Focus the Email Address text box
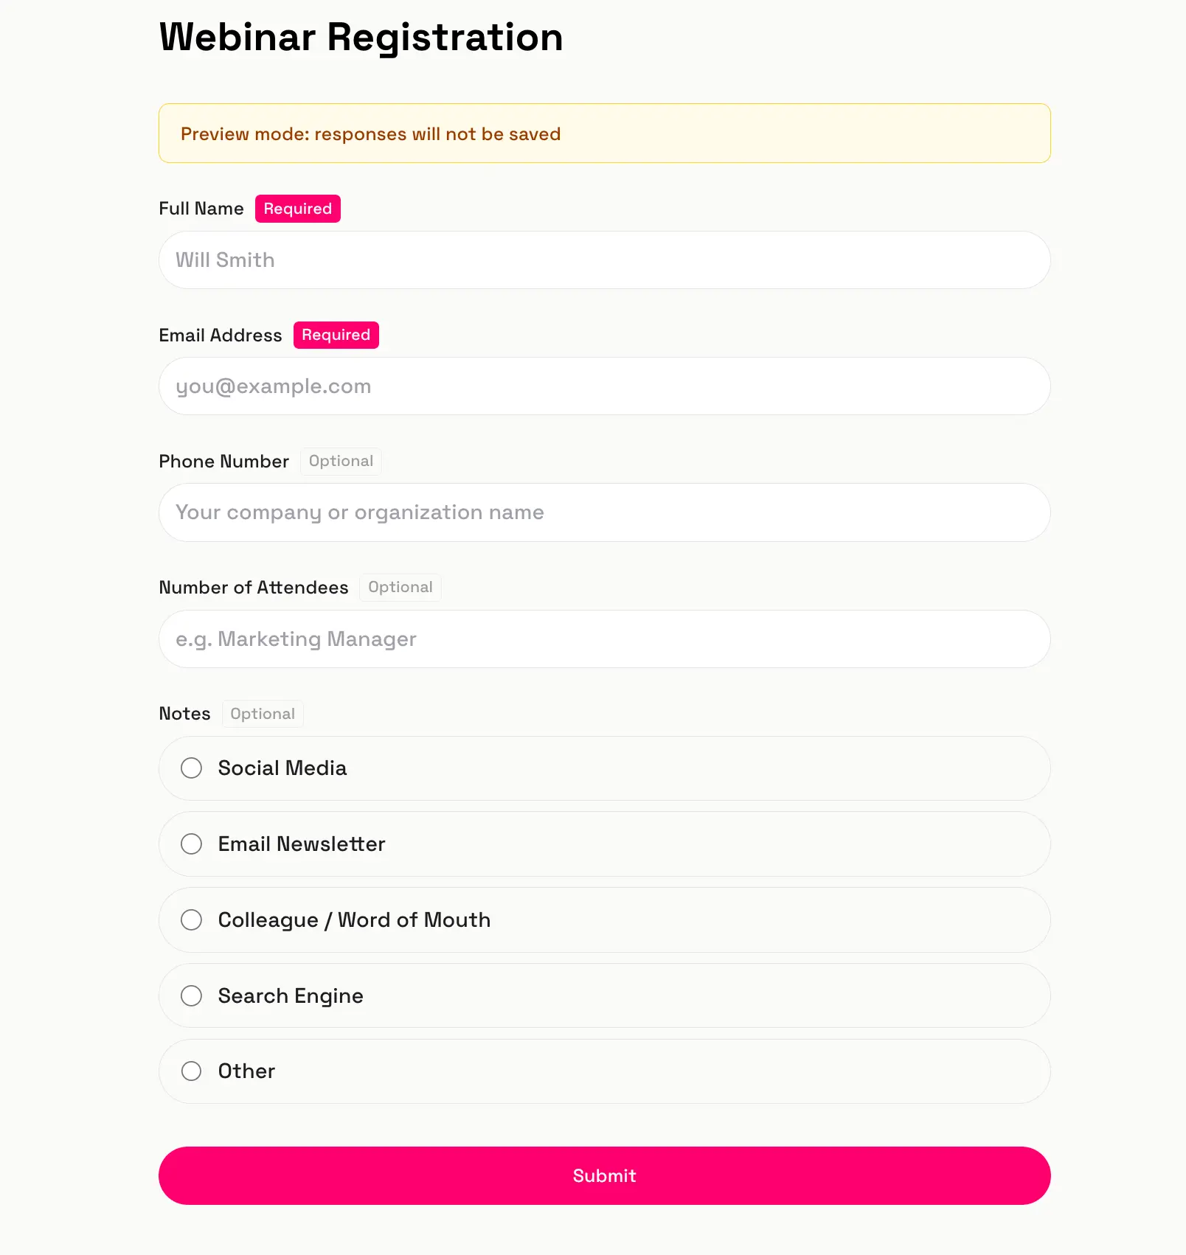 (604, 386)
